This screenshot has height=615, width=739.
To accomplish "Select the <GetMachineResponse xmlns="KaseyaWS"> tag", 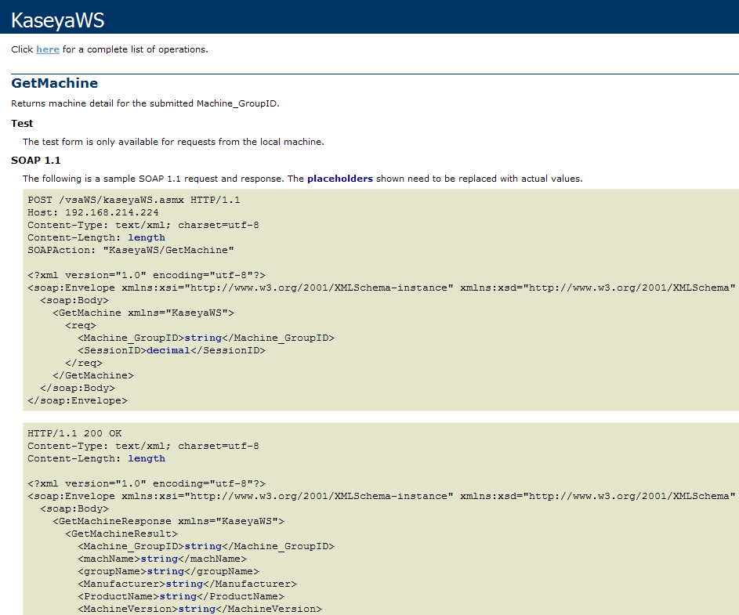I will click(168, 521).
